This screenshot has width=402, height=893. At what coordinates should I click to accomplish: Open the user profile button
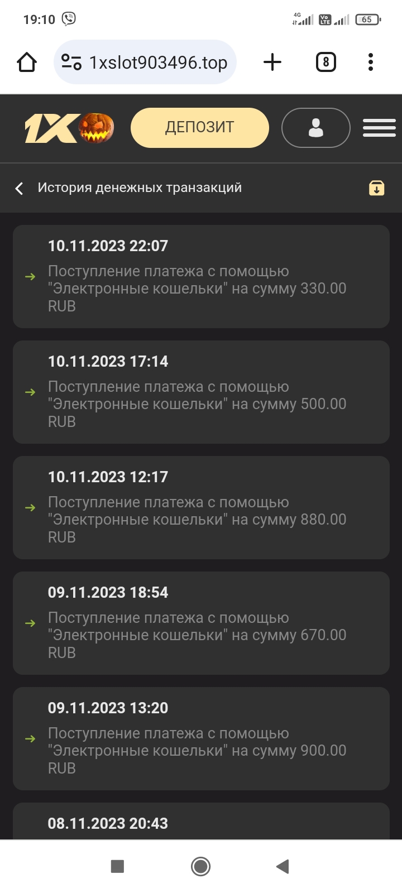click(x=315, y=128)
